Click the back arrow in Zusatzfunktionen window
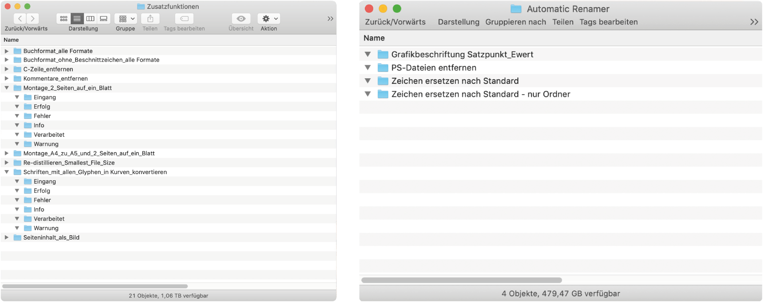The width and height of the screenshot is (763, 302). pyautogui.click(x=20, y=19)
